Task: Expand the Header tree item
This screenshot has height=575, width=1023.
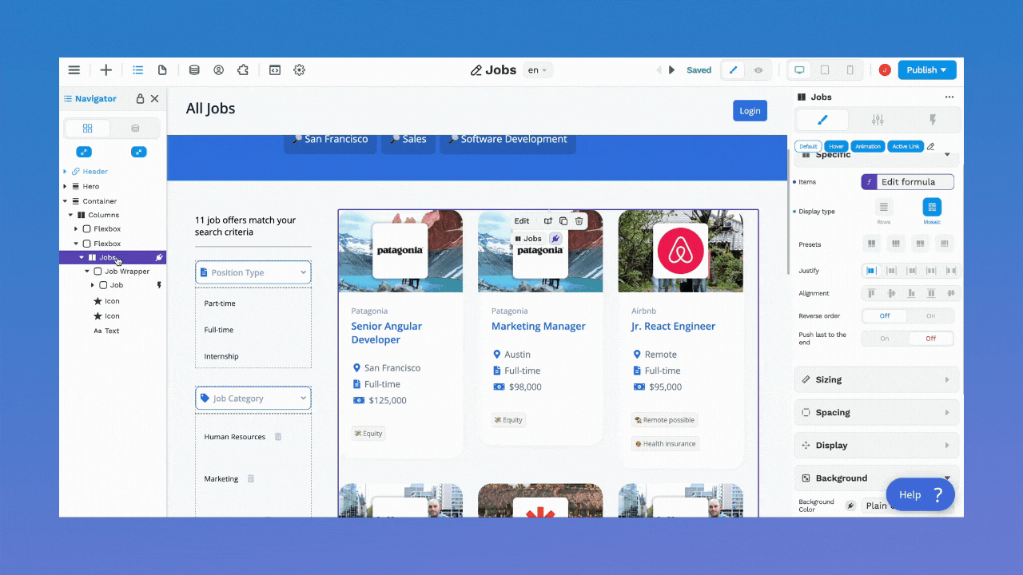Action: [66, 172]
